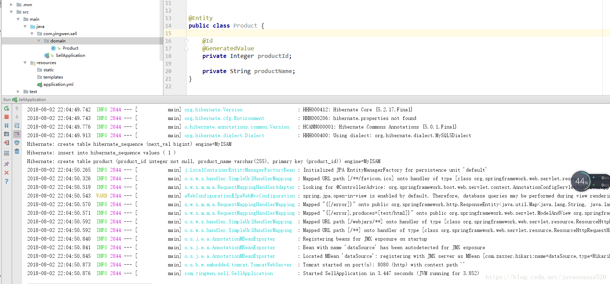Screen dimensions: 610x284
Task: Open help with the blue question mark
Action: pos(7,181)
